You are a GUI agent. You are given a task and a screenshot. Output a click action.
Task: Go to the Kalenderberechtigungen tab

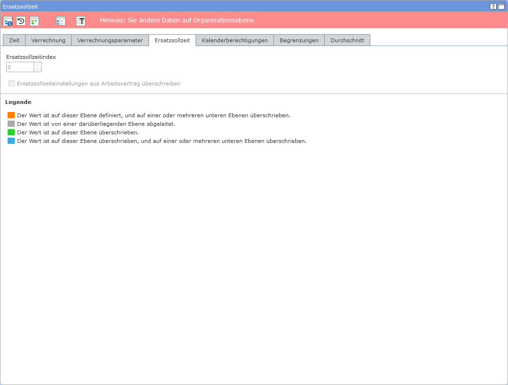[235, 40]
